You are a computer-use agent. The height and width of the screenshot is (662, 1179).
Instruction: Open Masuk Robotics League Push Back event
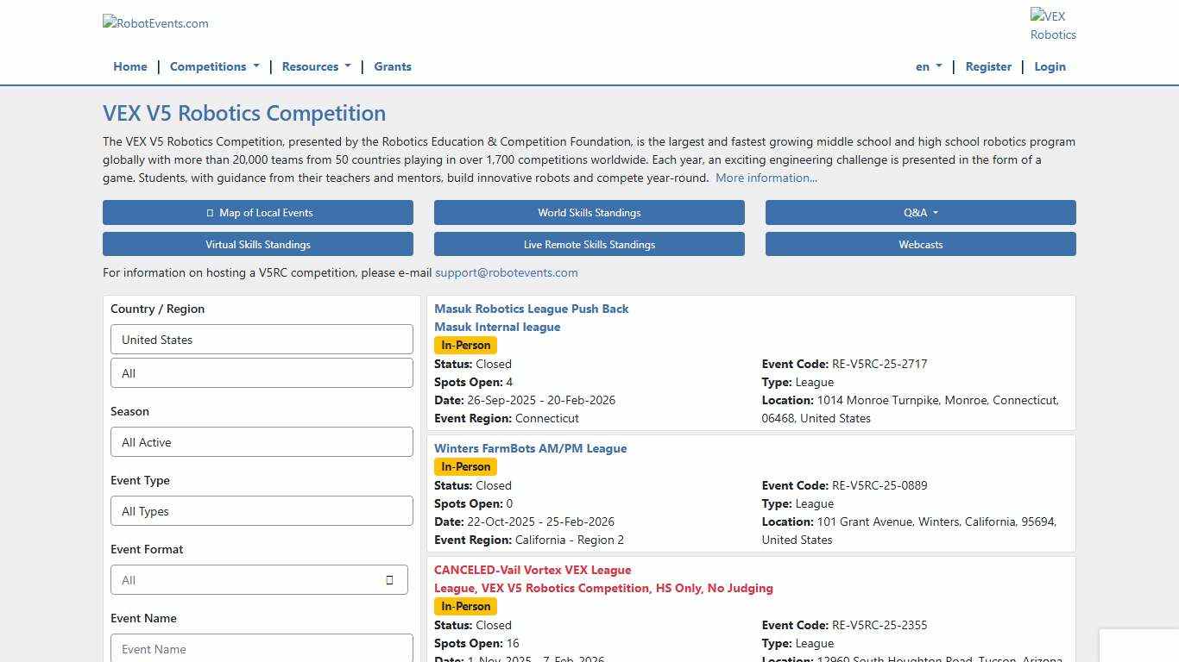(531, 309)
